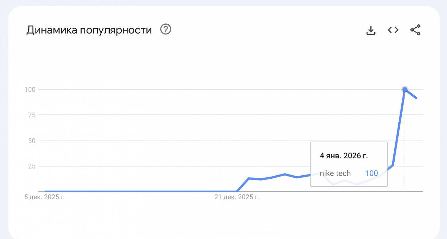Click the 21 дек. 2025 г. axis label

click(236, 197)
